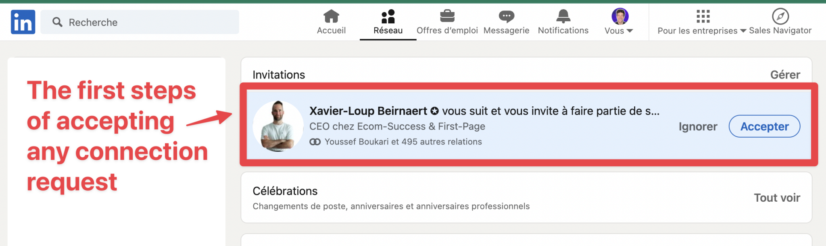Viewport: 826px width, 246px height.
Task: Accept Xavier-Loup Beirnaert's invitation
Action: (x=764, y=126)
